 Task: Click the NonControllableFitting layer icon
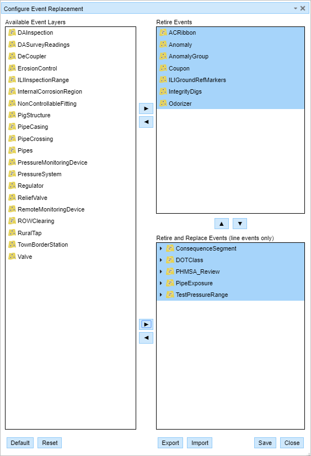tap(12, 103)
